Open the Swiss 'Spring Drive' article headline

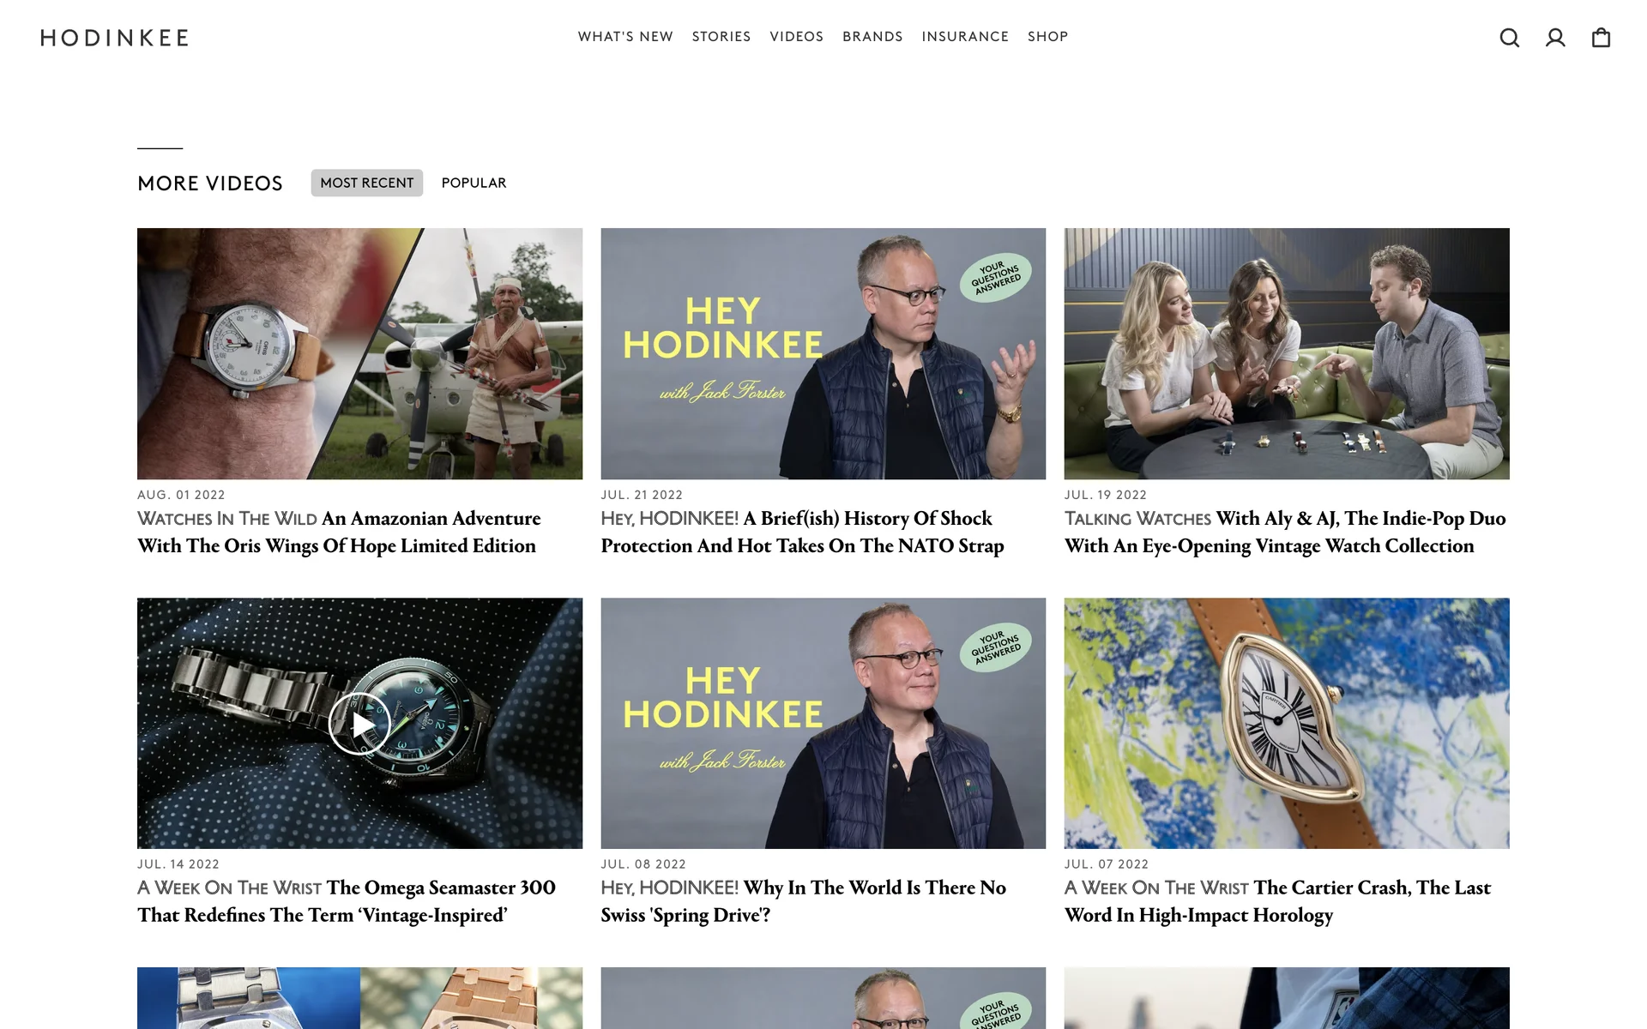[x=803, y=901]
